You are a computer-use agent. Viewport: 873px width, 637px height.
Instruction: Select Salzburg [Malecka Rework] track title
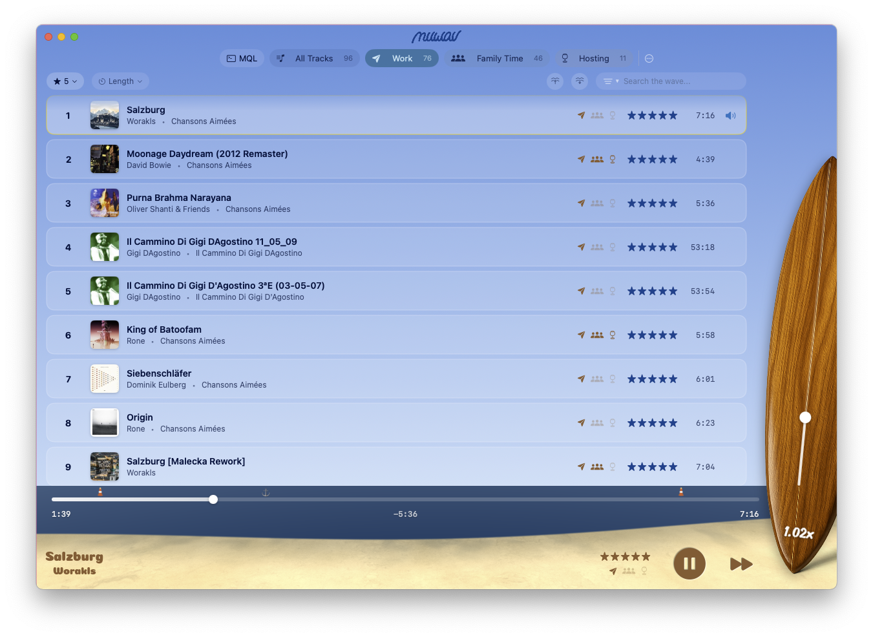[186, 461]
